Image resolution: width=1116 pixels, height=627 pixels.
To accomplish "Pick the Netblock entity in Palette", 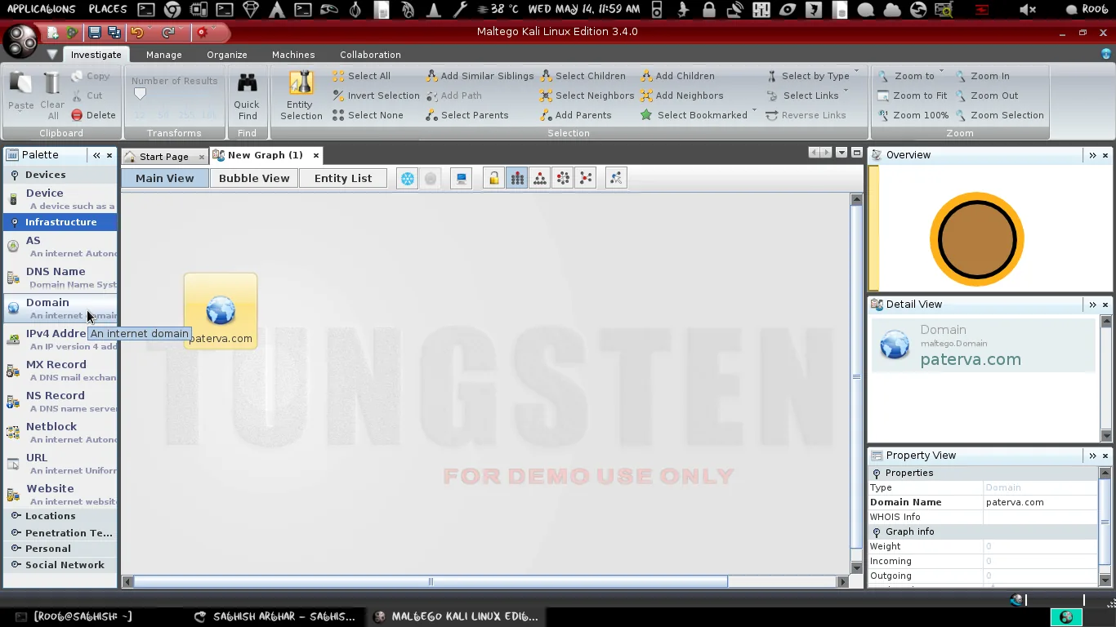I will (60, 432).
